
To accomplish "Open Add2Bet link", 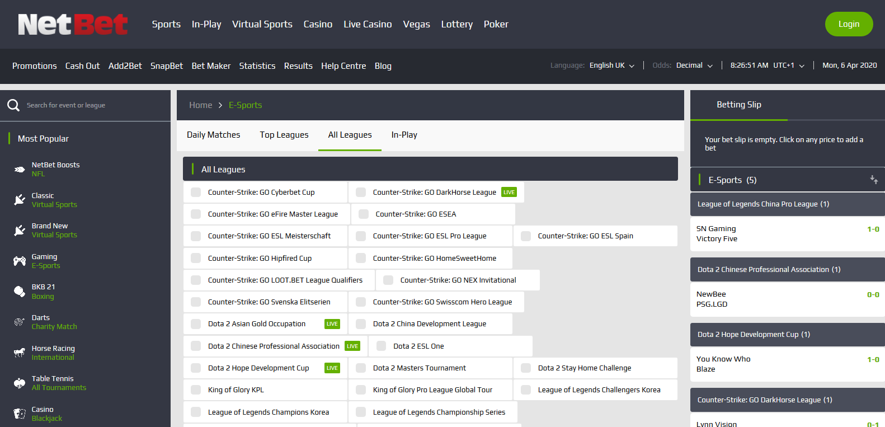I will (x=125, y=66).
